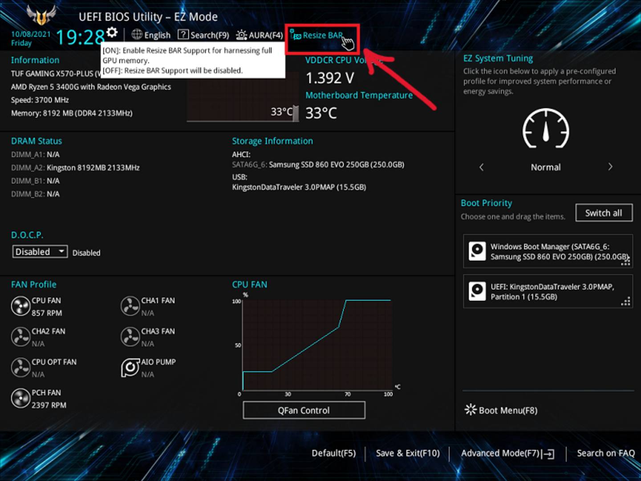Click the CPU FAN icon
Viewport: 641px width, 481px height.
click(20, 306)
